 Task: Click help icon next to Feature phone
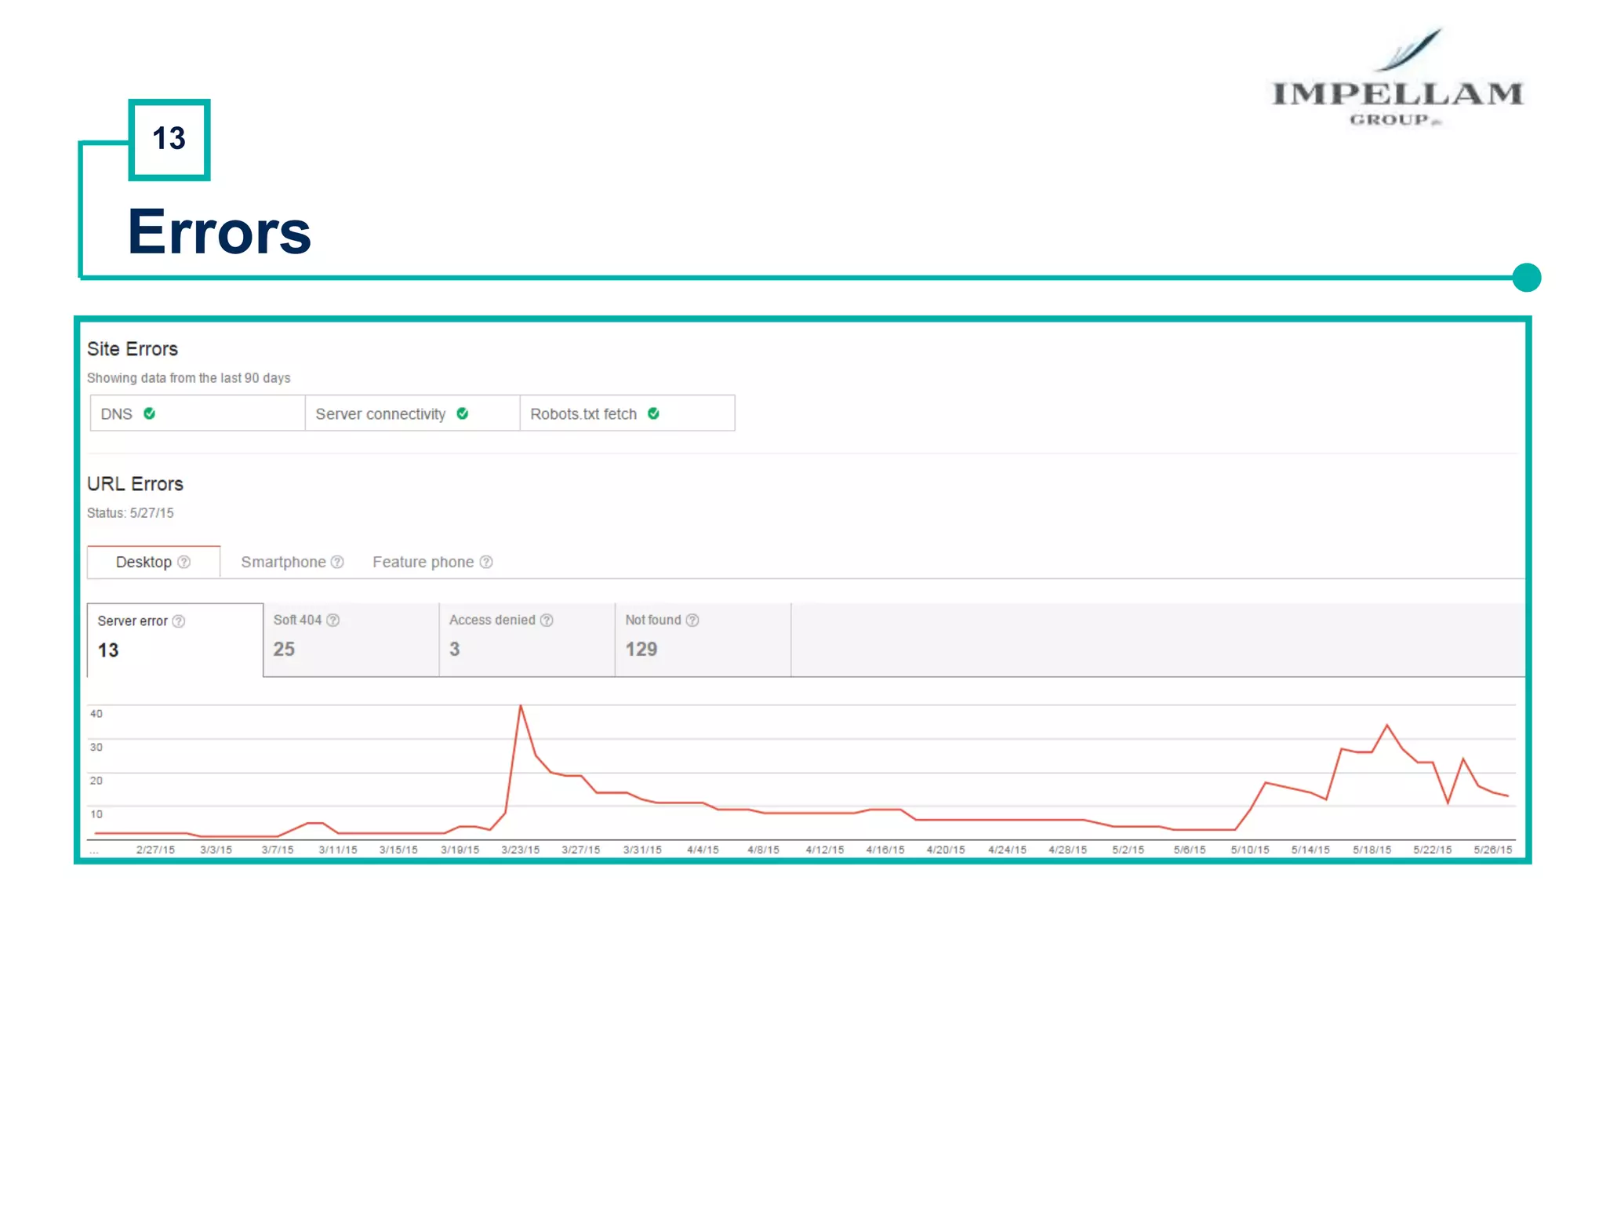tap(486, 562)
